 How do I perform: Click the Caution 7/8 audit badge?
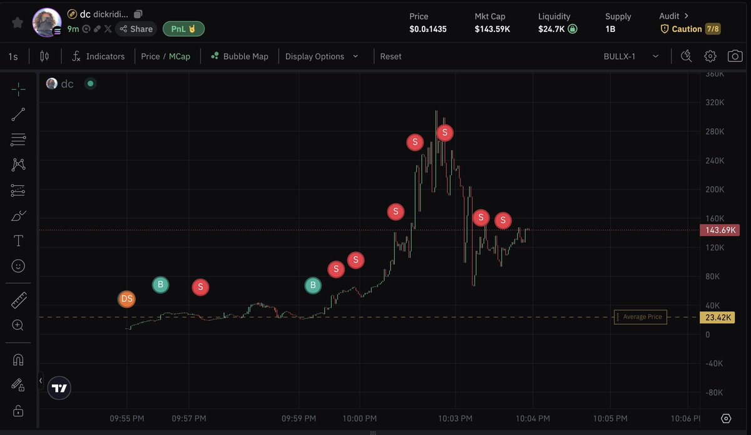click(x=690, y=29)
